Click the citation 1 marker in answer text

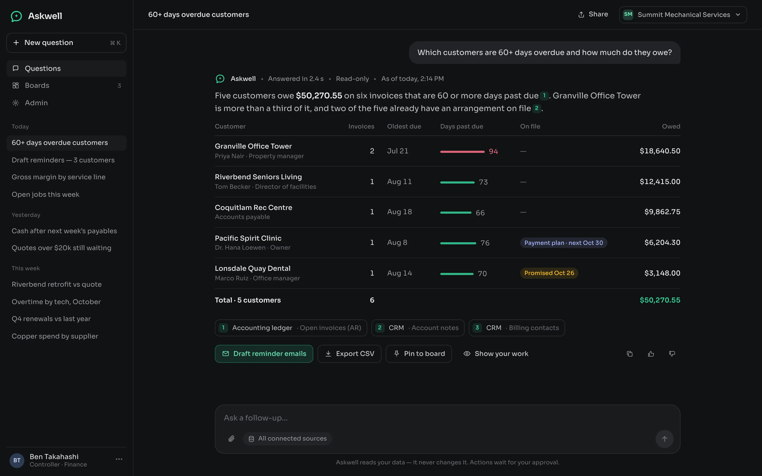coord(544,95)
